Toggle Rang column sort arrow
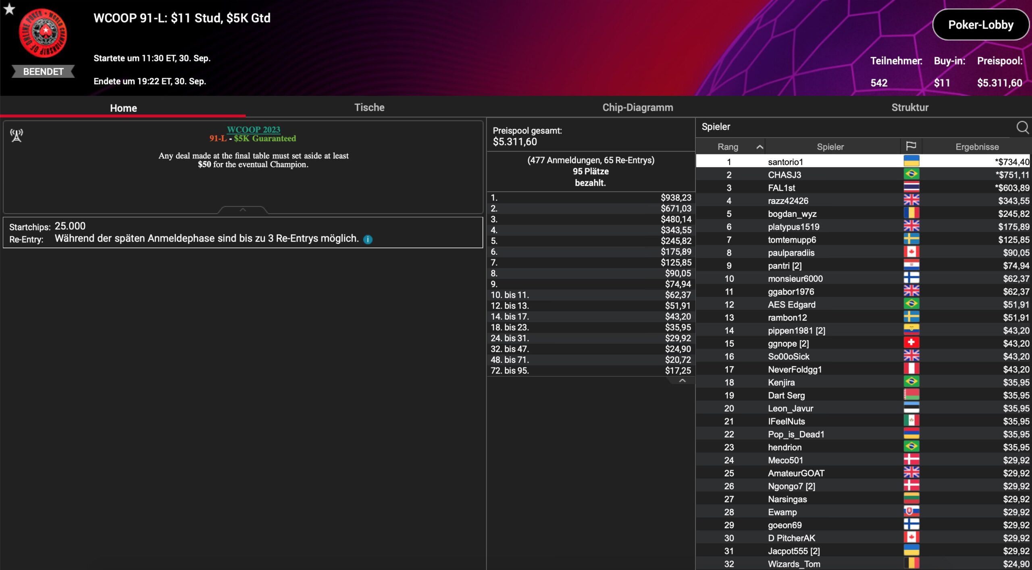 (759, 147)
